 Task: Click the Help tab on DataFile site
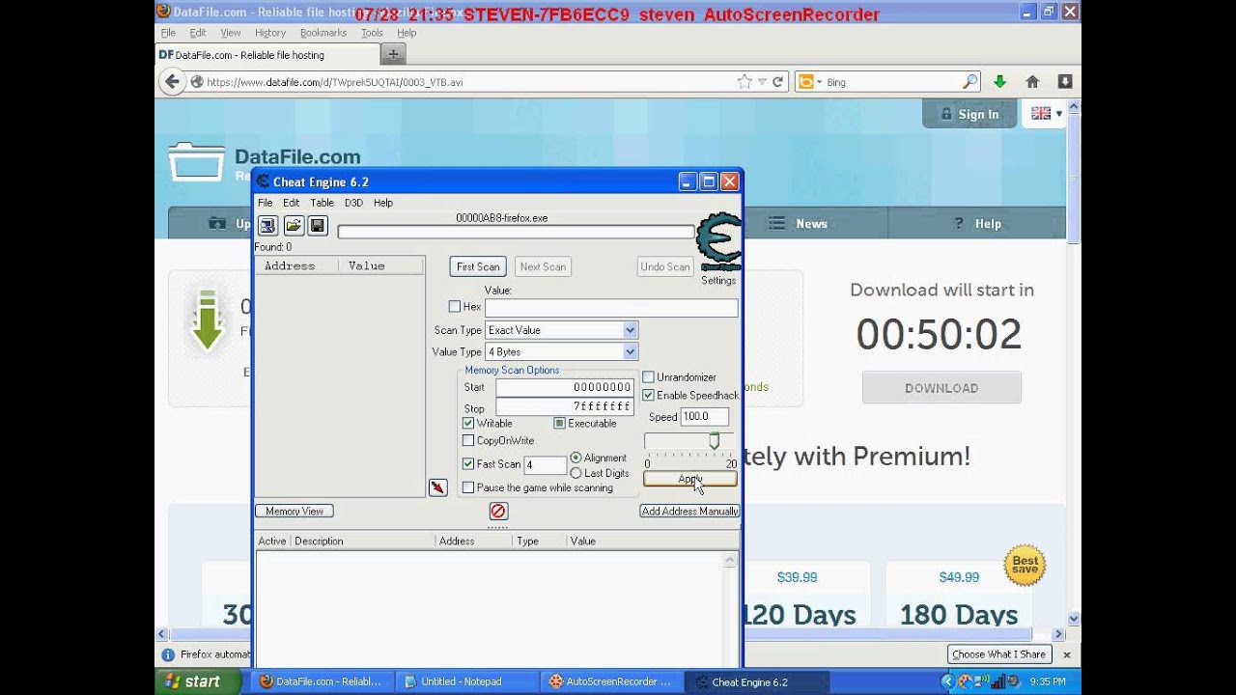(x=977, y=223)
